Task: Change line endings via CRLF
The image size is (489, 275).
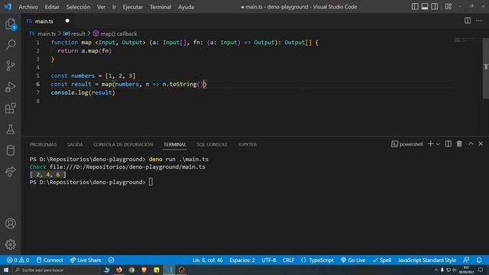Action: [289, 260]
